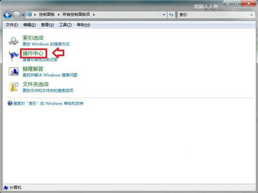Open the 文件(F) menu

click(12, 25)
